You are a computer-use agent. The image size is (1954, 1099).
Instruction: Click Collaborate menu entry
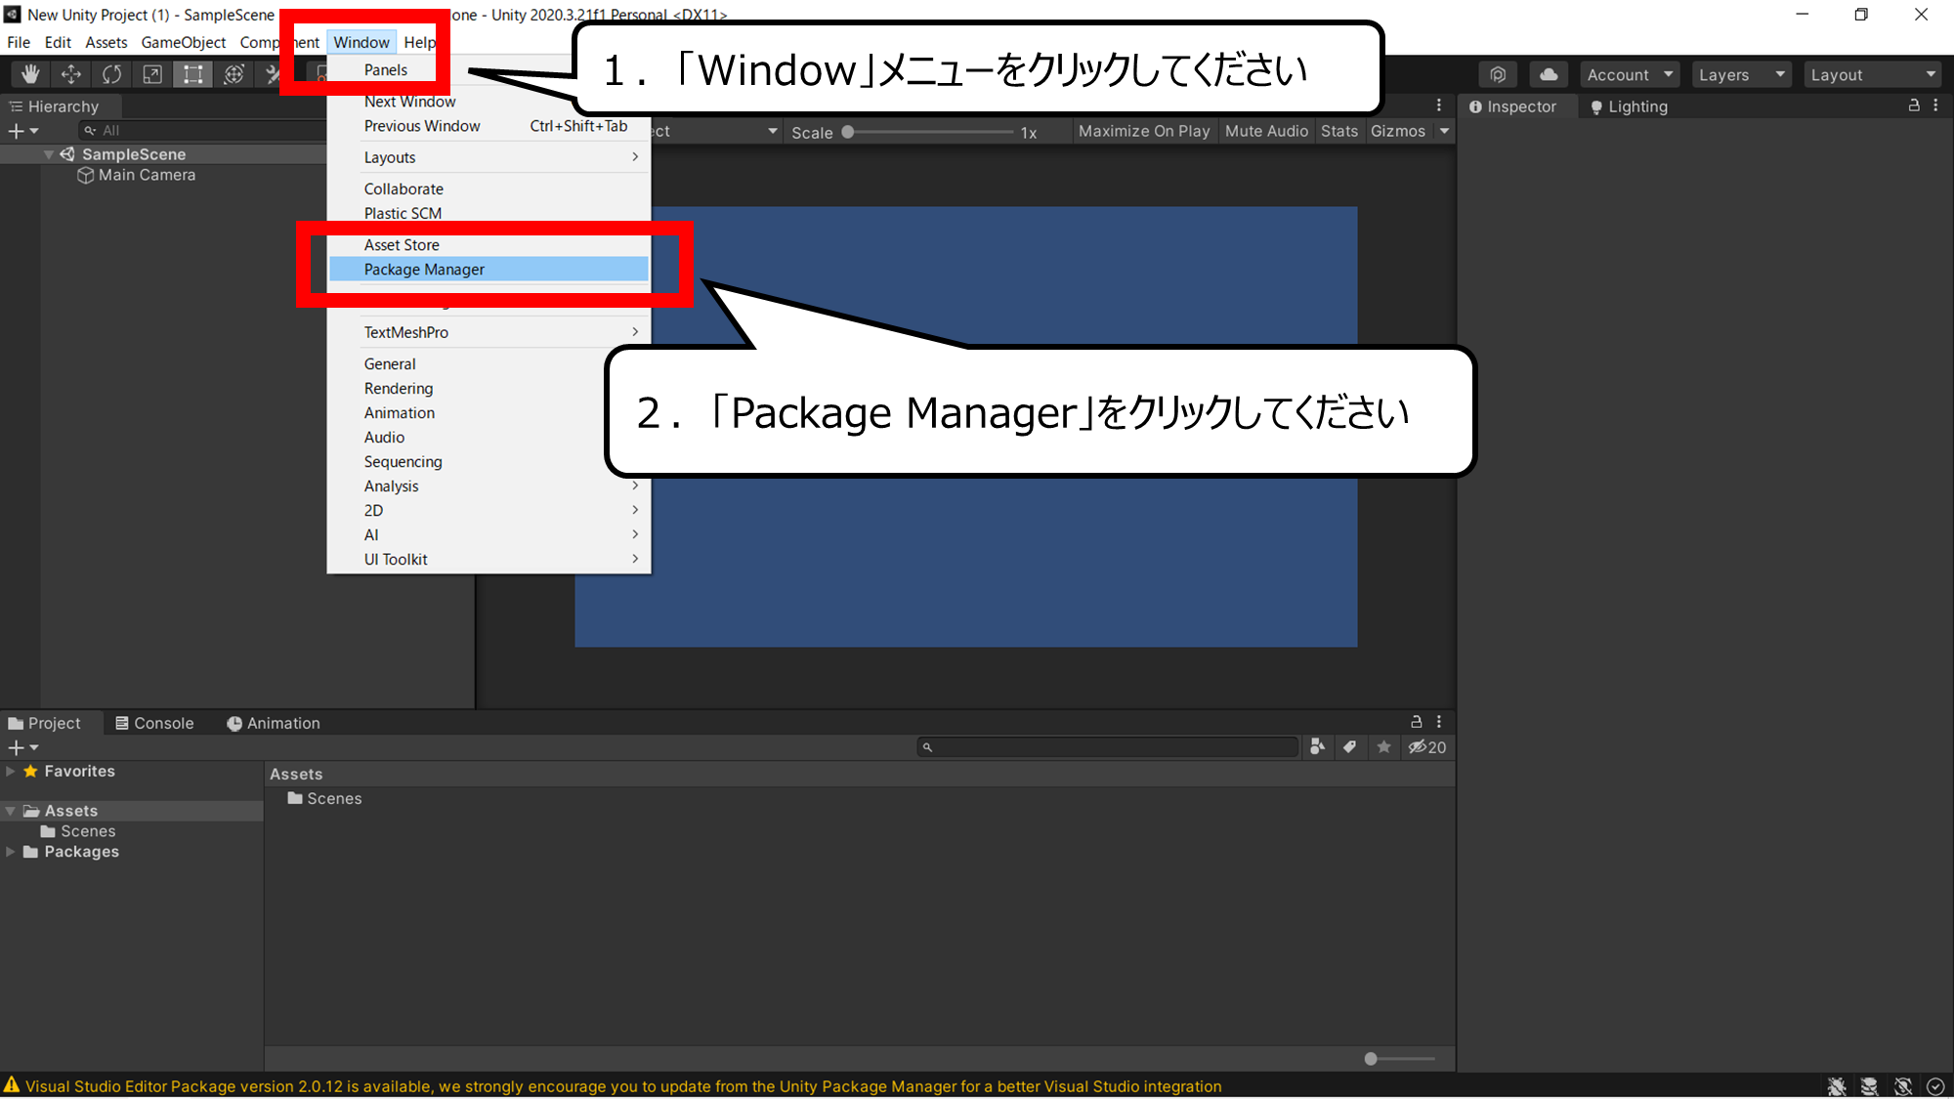coord(488,189)
